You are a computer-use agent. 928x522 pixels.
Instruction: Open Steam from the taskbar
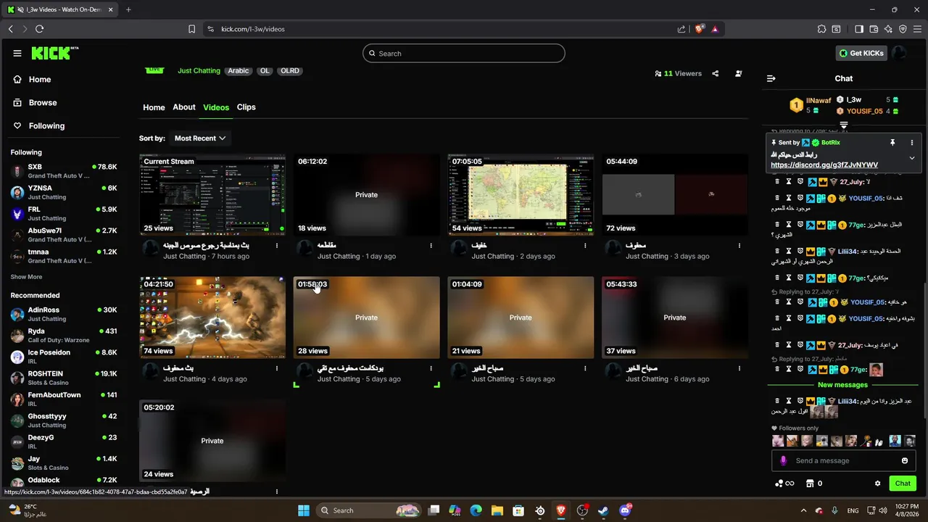603,510
